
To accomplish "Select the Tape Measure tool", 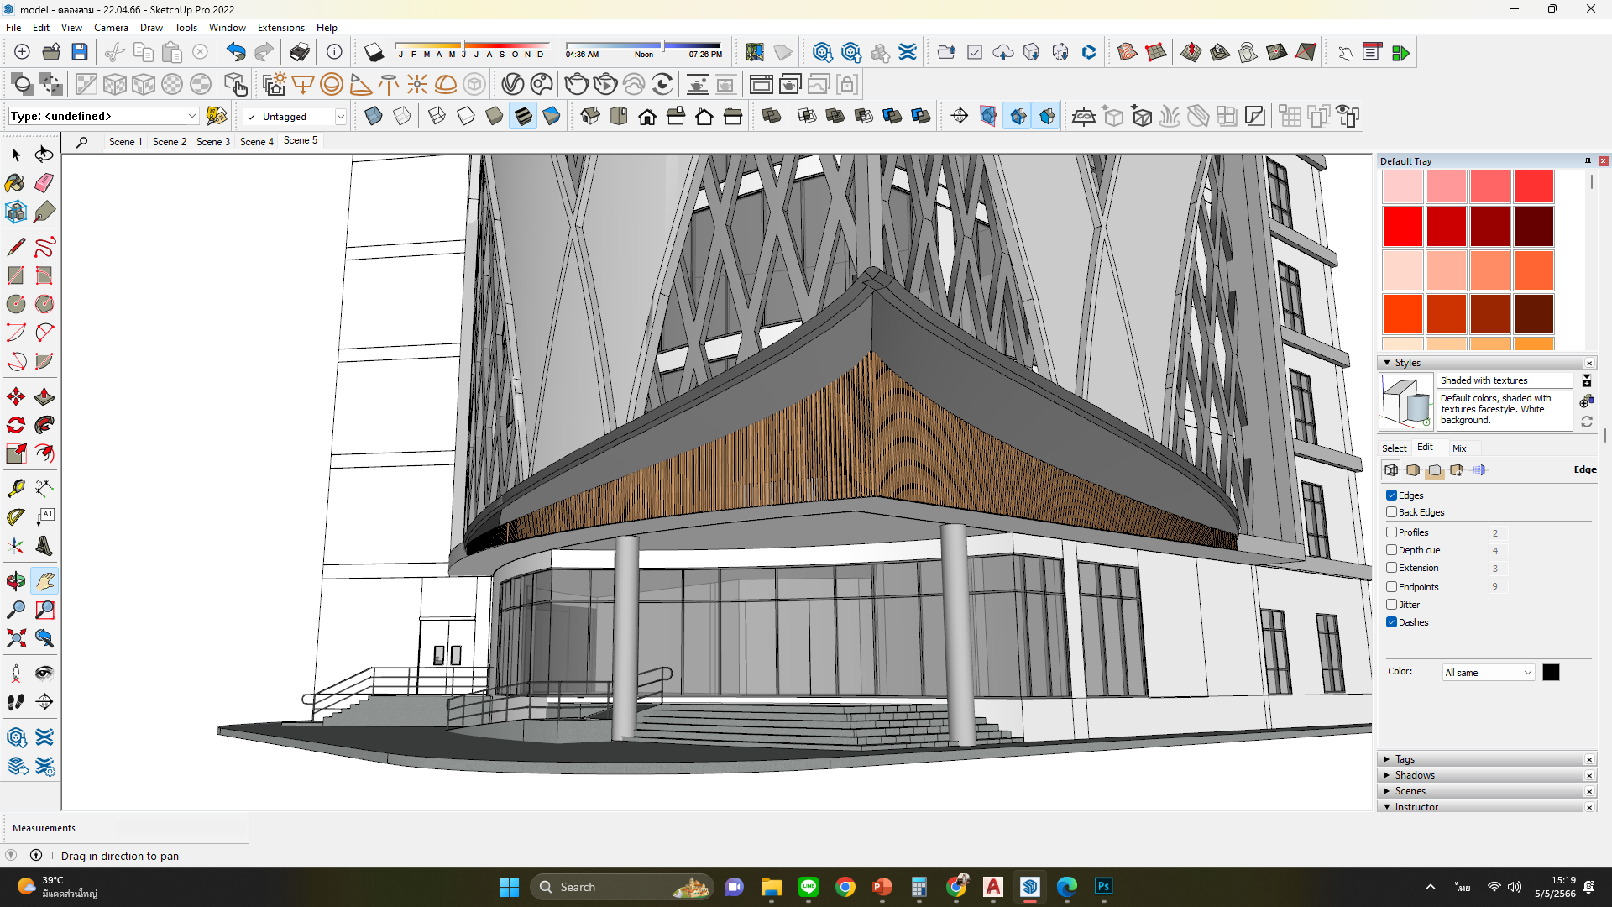I will pyautogui.click(x=15, y=488).
